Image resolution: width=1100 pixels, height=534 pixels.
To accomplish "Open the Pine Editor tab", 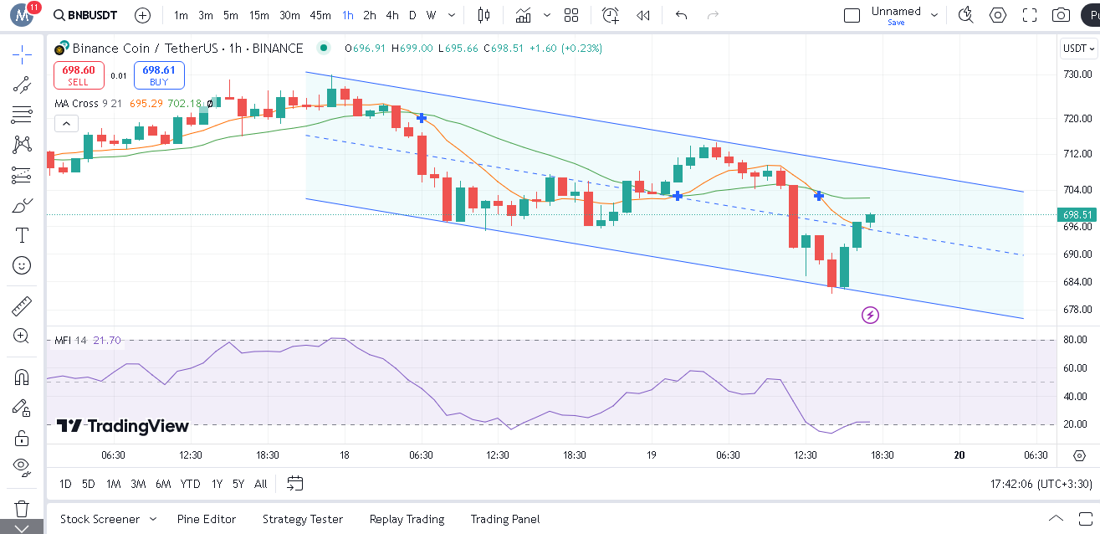I will click(207, 519).
